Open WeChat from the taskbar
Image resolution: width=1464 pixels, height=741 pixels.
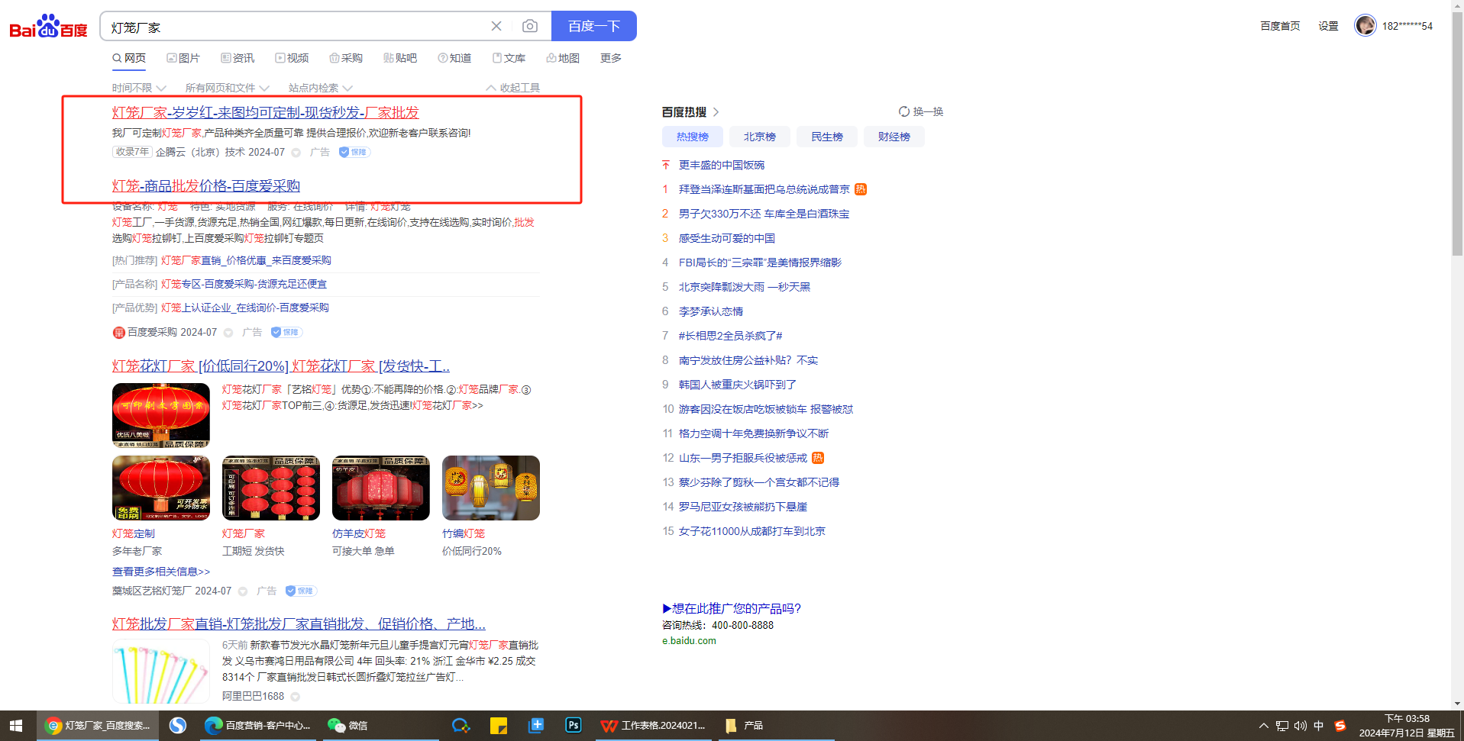tap(347, 726)
